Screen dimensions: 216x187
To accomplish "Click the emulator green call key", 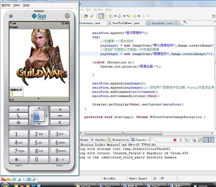I will point(18,116).
